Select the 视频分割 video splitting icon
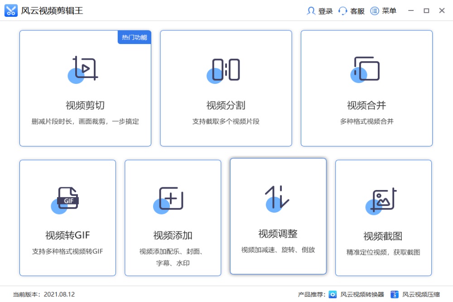 click(226, 70)
